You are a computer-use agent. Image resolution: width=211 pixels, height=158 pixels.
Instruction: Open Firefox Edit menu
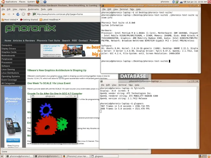[x=9, y=9]
